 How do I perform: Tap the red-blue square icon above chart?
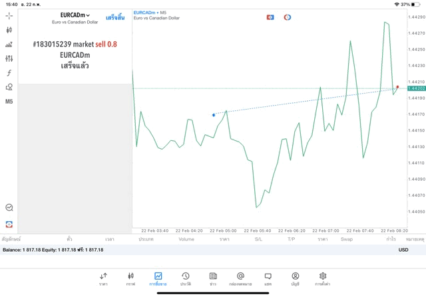tap(270, 17)
